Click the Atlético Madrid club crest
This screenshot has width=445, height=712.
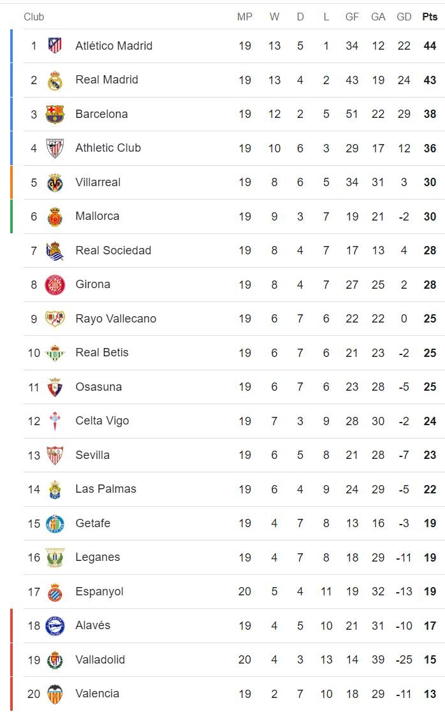click(55, 46)
